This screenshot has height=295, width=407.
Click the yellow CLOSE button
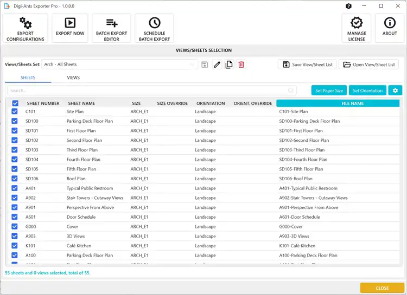(382, 288)
